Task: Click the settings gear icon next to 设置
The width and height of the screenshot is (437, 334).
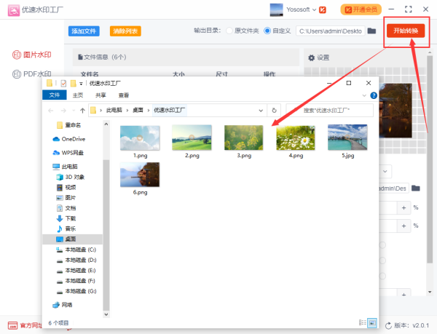Action: pyautogui.click(x=311, y=57)
